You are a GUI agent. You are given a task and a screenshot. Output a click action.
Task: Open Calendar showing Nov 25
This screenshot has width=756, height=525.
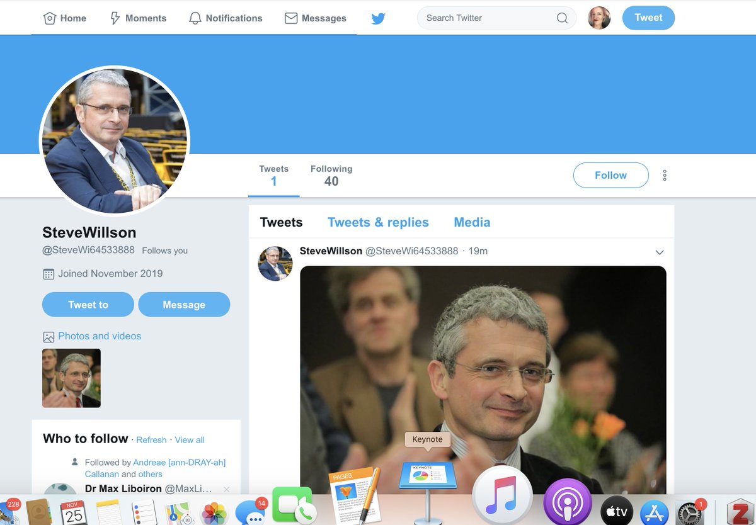tap(74, 513)
